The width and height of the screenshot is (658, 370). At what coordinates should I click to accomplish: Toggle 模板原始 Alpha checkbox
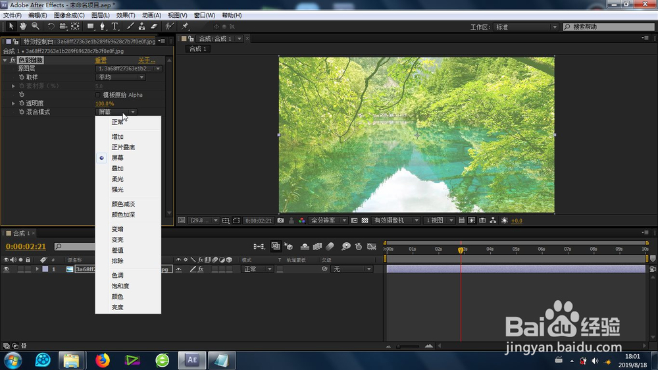[98, 95]
